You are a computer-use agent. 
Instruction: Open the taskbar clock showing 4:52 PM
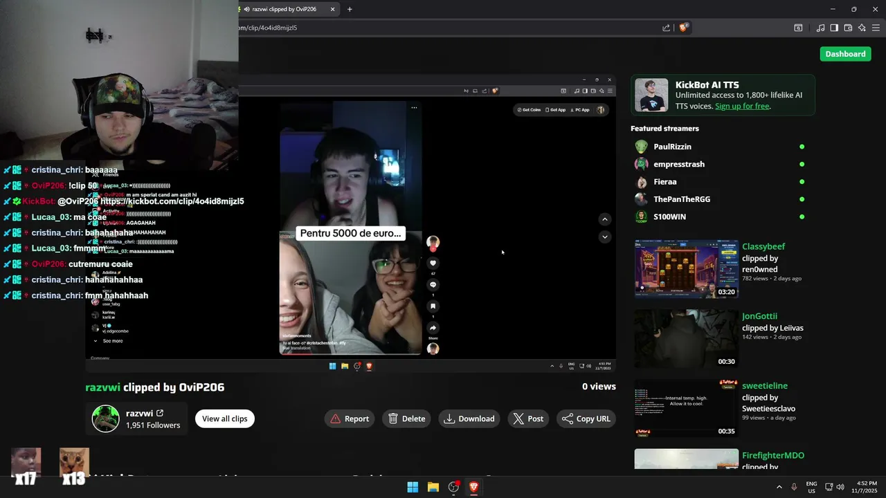pos(864,487)
